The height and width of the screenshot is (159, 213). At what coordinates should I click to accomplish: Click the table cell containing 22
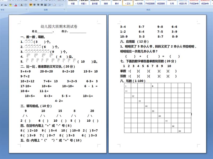coord(134,96)
